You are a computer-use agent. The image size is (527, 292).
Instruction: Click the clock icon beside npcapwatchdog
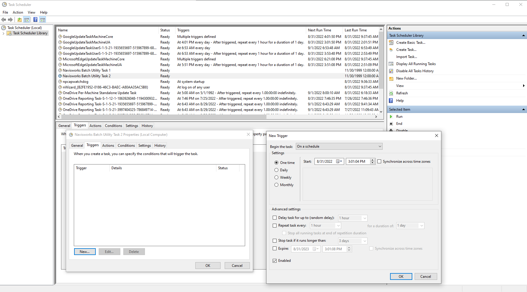click(60, 82)
